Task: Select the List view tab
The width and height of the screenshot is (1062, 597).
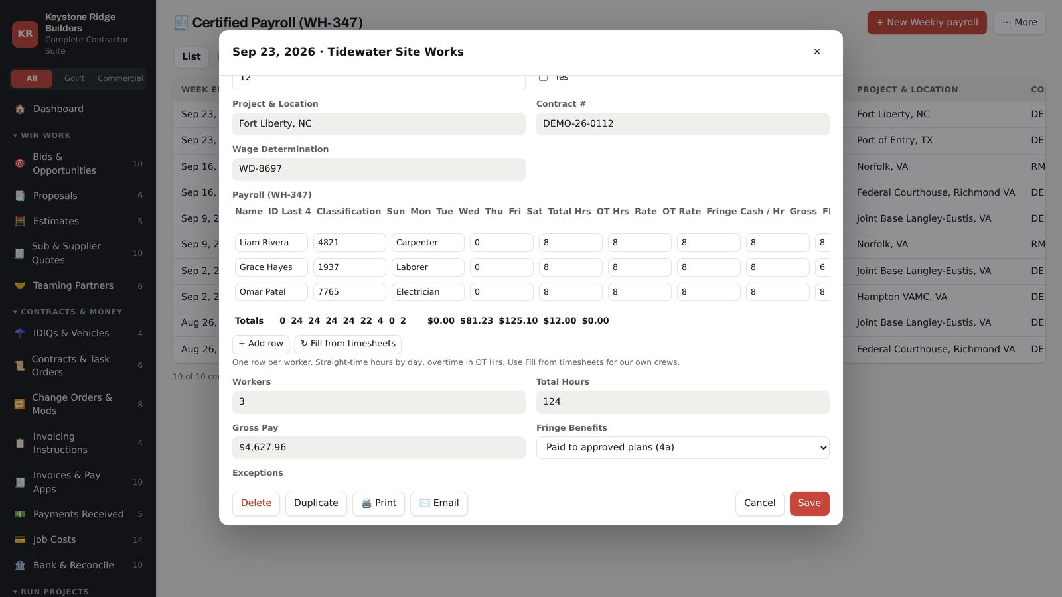Action: click(x=191, y=57)
